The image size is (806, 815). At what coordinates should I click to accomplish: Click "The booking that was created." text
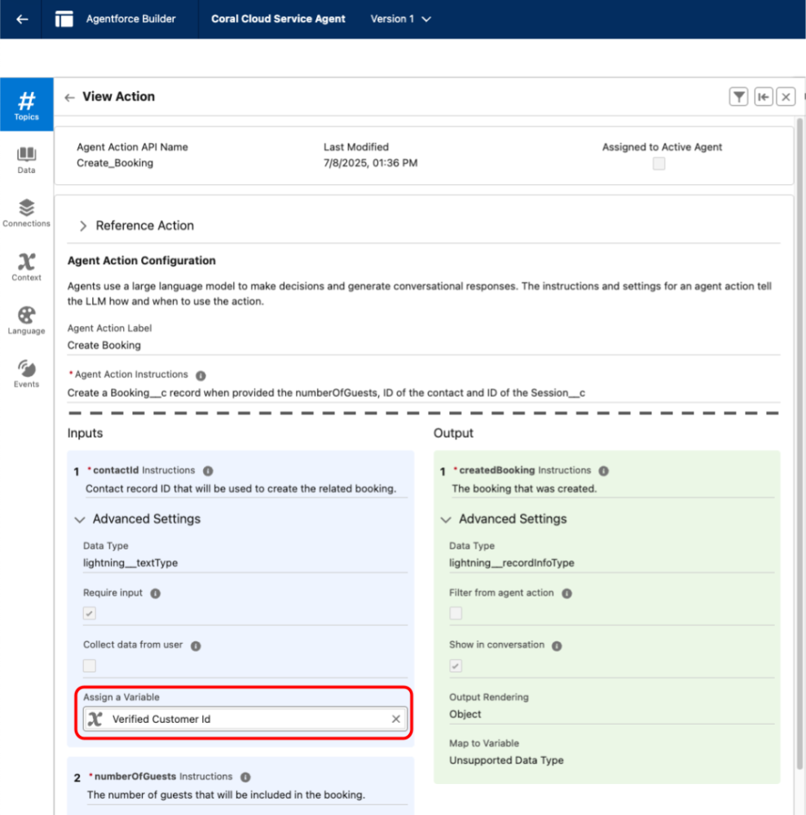(524, 488)
